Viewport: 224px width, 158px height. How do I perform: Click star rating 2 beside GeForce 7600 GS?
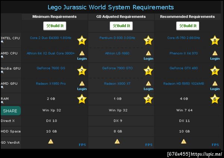pyautogui.click(x=82, y=71)
